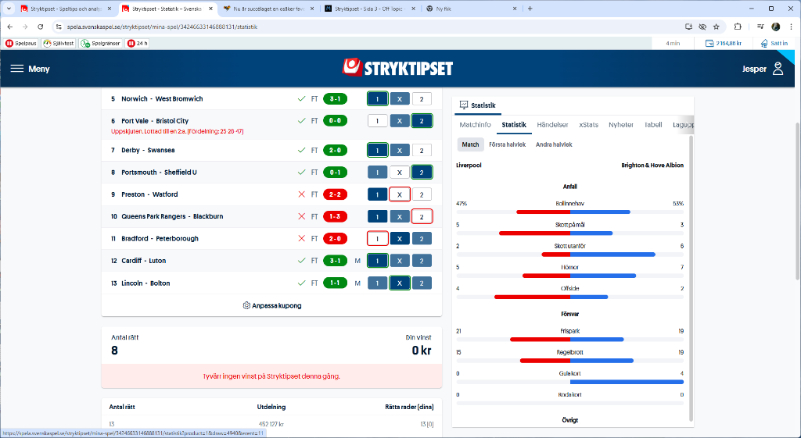The image size is (801, 438).
Task: Toggle the X outcome for Portsmouth - Sheffield U
Action: pos(399,173)
